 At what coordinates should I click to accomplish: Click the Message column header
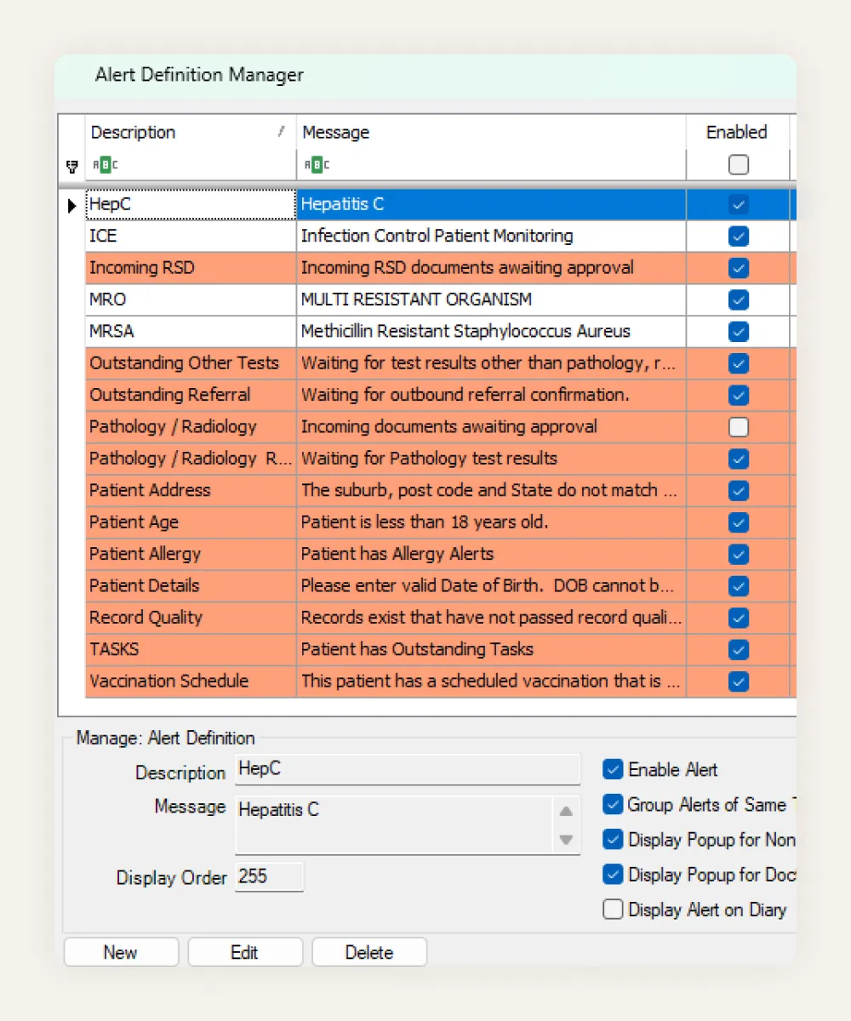(491, 132)
